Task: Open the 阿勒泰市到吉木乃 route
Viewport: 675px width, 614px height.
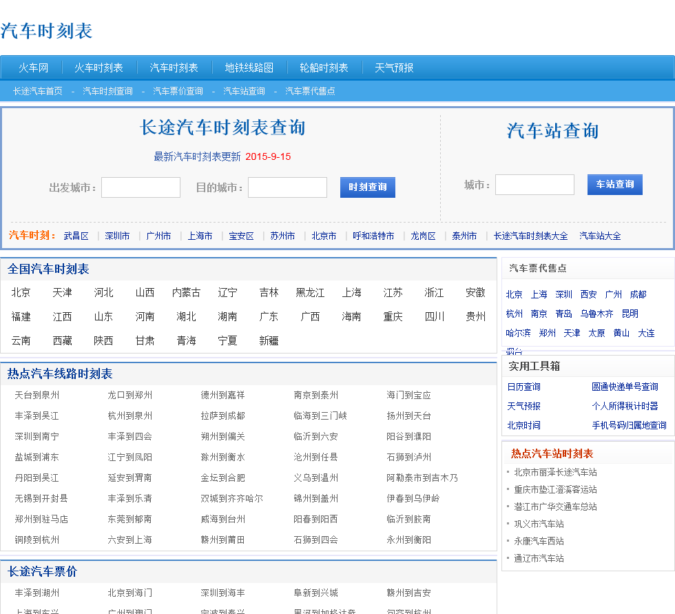Action: [x=422, y=478]
